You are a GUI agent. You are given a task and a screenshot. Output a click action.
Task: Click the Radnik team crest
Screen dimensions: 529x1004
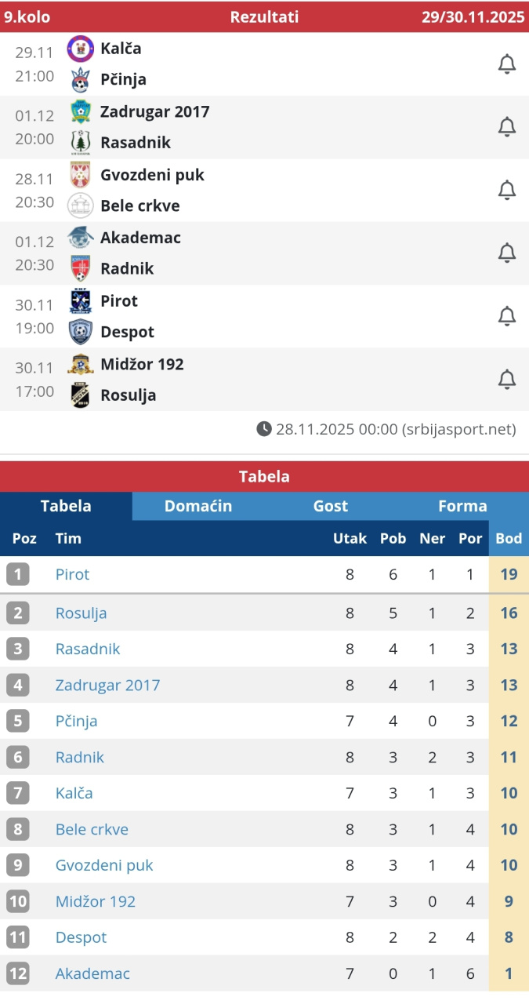80,268
